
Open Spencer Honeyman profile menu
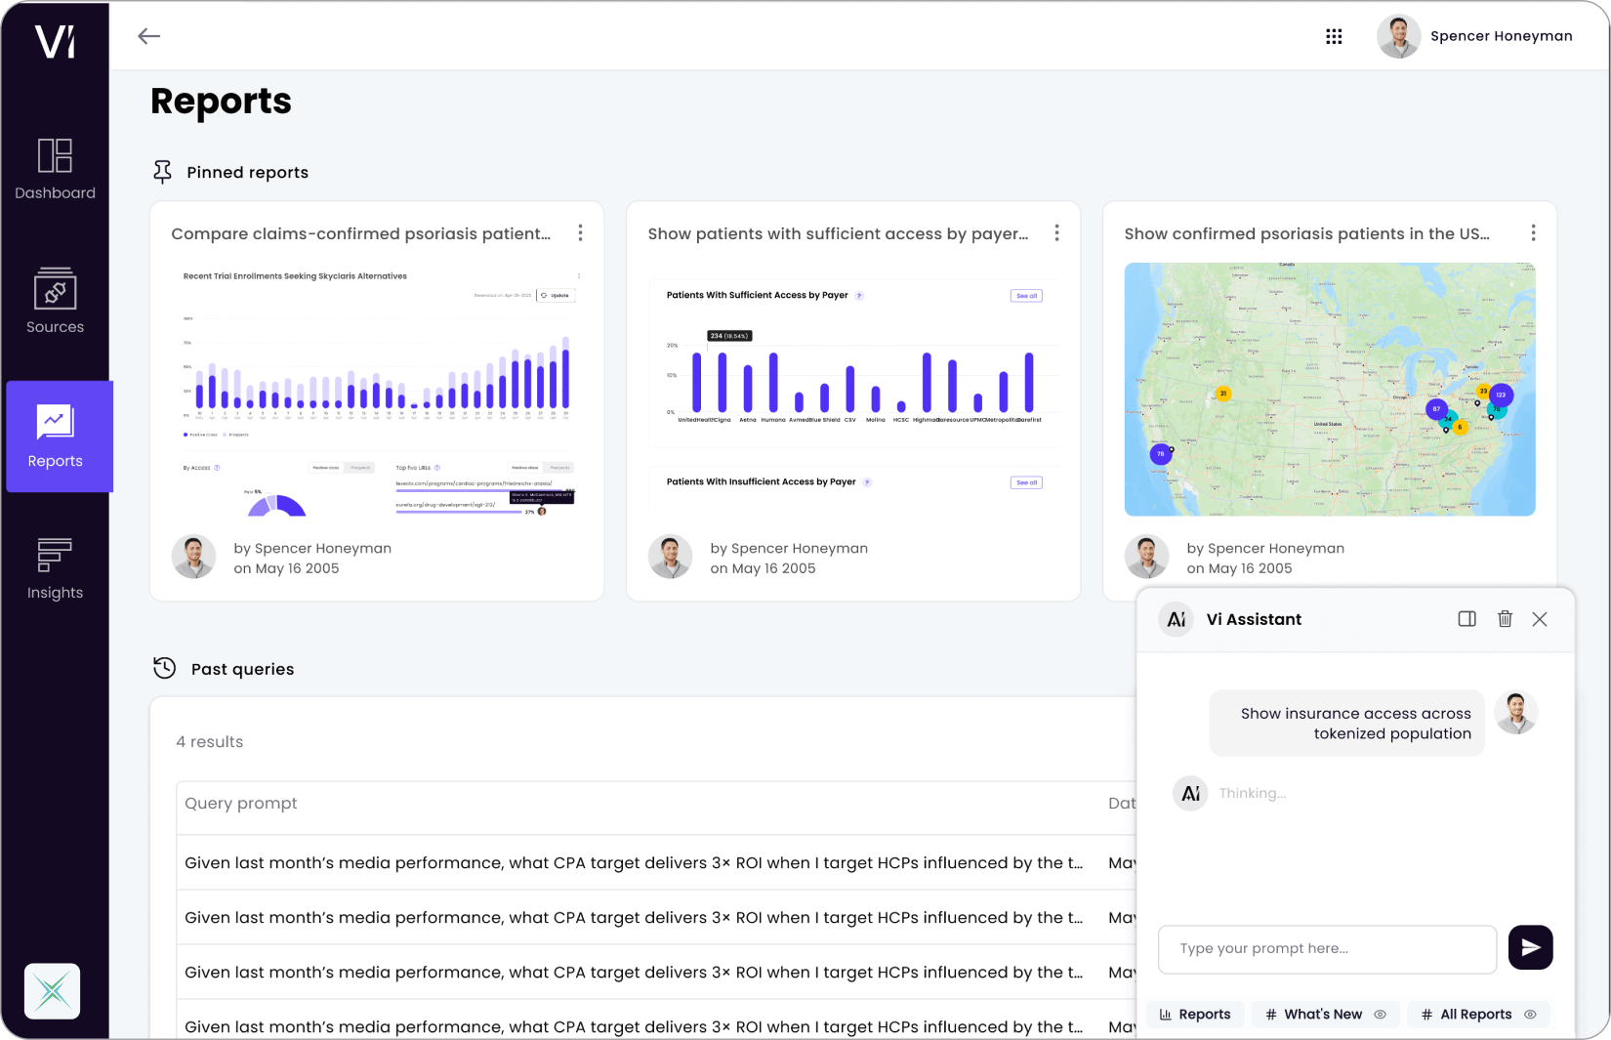tap(1474, 36)
